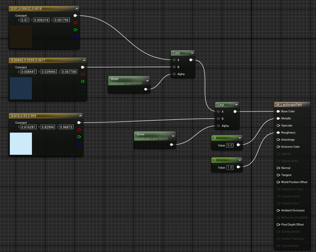
Task: Click the Roughness input pin on M_LandscapeTest
Action: tap(278, 133)
